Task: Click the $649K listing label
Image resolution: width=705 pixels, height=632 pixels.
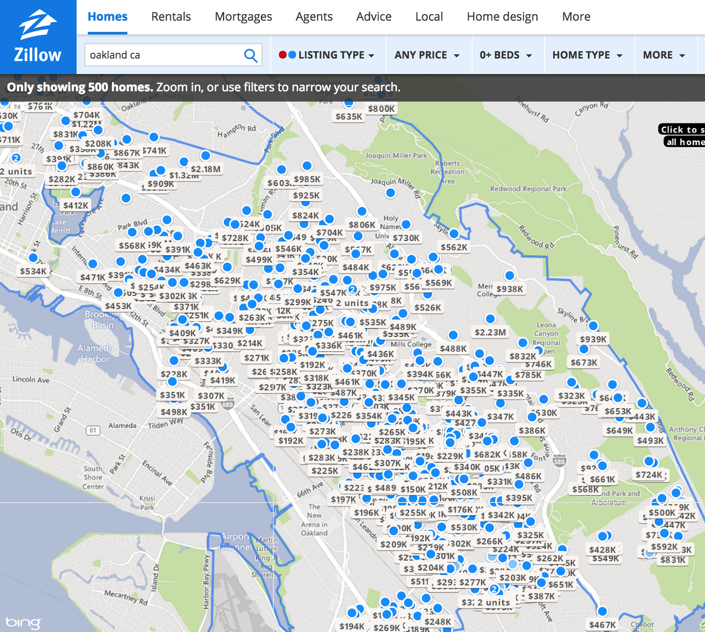Action: click(x=620, y=431)
